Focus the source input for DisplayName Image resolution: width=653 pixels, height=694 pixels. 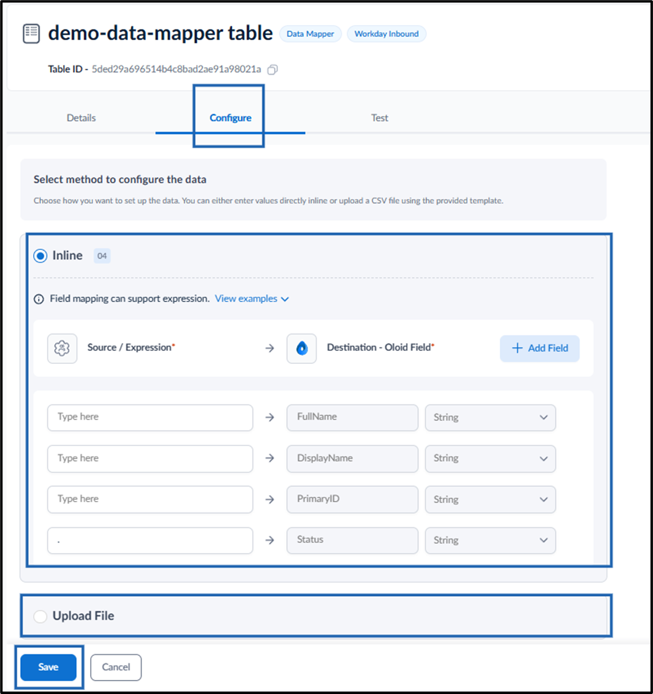pyautogui.click(x=150, y=459)
